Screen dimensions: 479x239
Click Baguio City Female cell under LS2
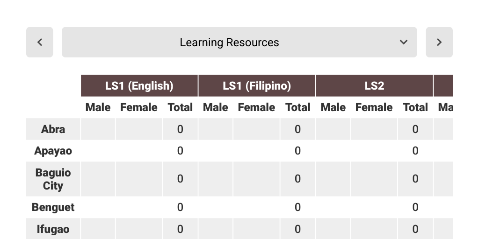click(x=374, y=179)
